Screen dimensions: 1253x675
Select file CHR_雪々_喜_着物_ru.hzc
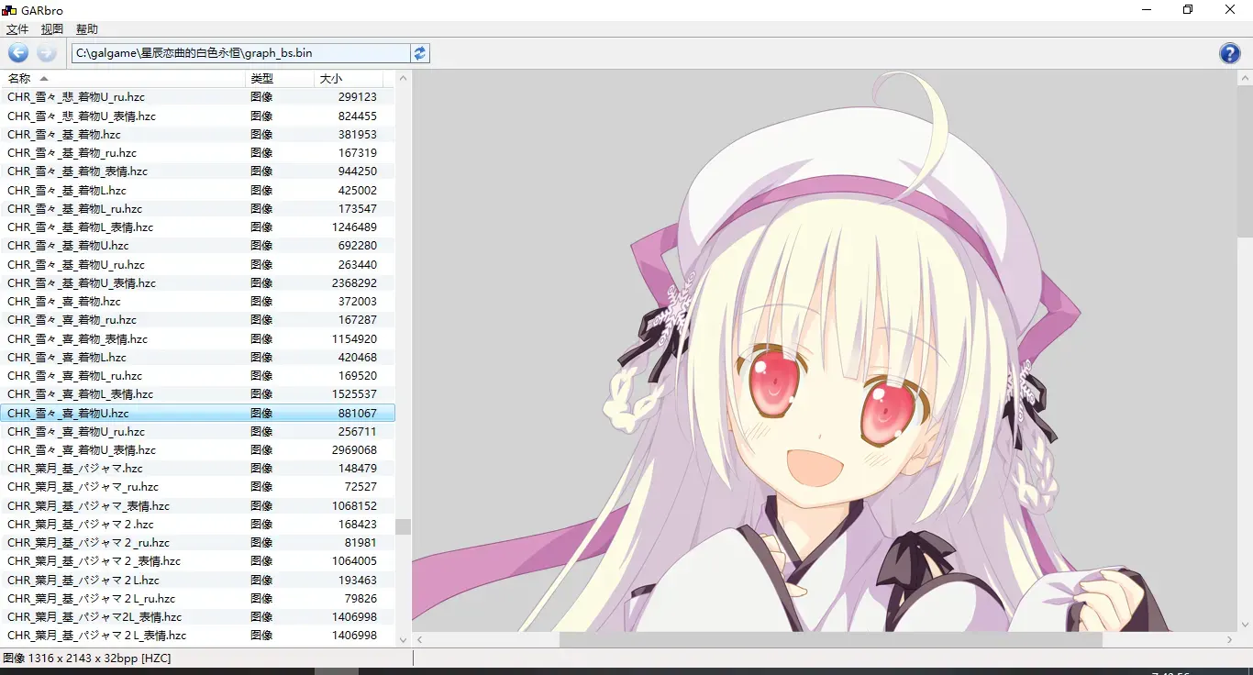[197, 319]
